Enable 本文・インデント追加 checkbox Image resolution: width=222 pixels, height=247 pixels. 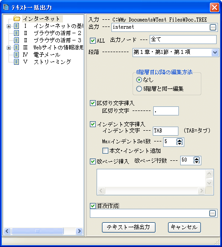105,150
